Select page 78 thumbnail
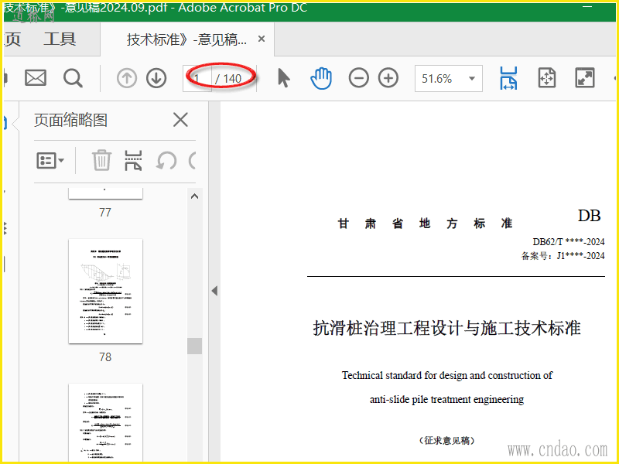Viewport: 619px width, 464px height. pyautogui.click(x=105, y=292)
